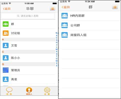Tap 陈小小's avatar icon
The width and height of the screenshot is (121, 99).
(5, 58)
